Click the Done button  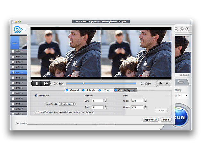point(166,120)
